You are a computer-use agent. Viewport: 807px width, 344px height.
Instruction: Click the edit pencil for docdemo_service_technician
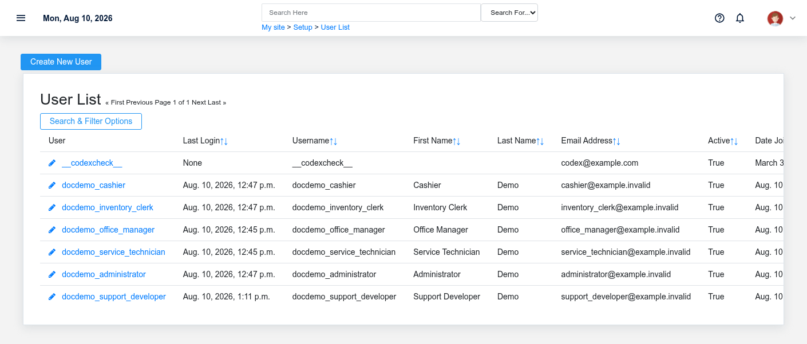pyautogui.click(x=52, y=252)
